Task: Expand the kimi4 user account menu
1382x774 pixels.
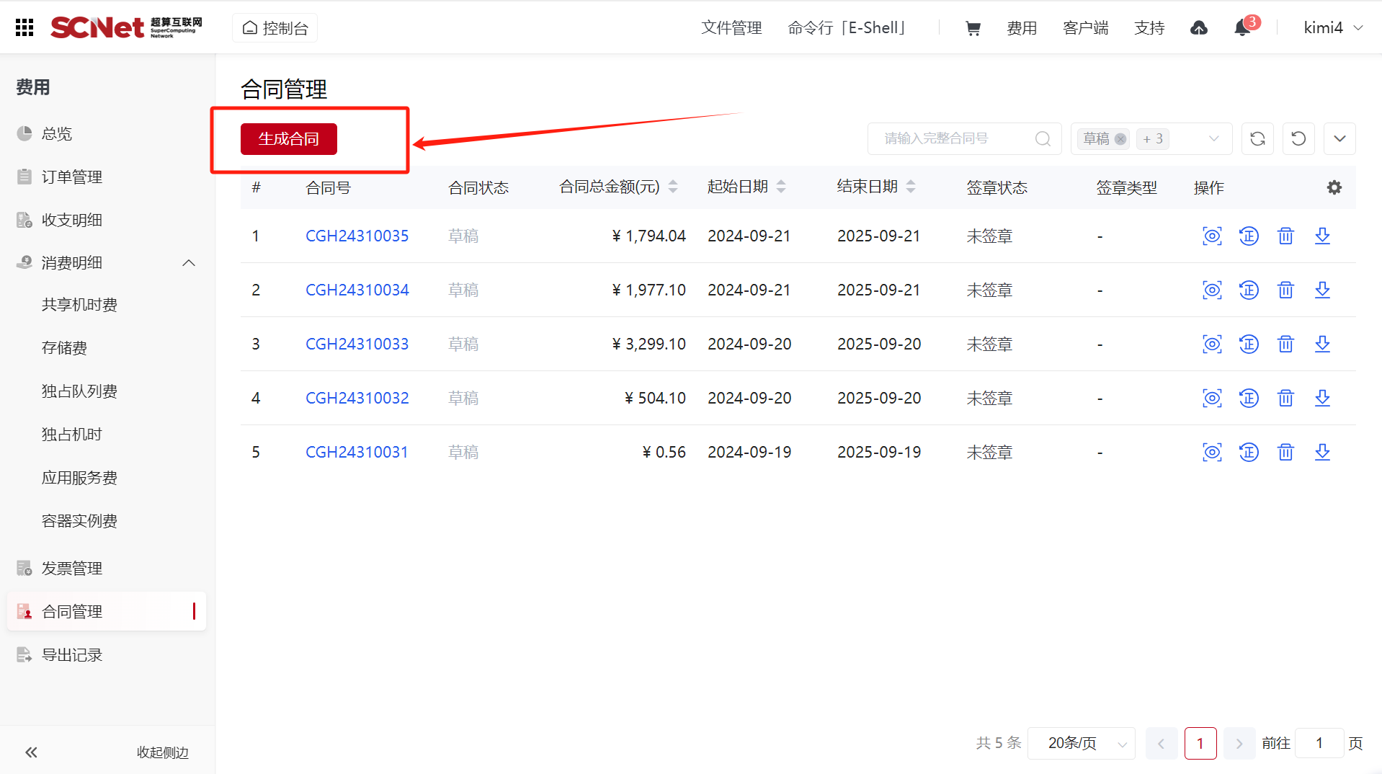Action: pos(1333,27)
